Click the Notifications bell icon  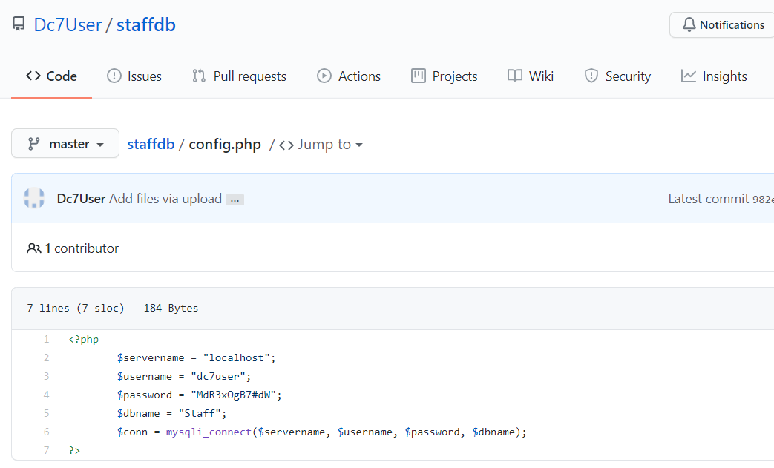click(x=688, y=25)
